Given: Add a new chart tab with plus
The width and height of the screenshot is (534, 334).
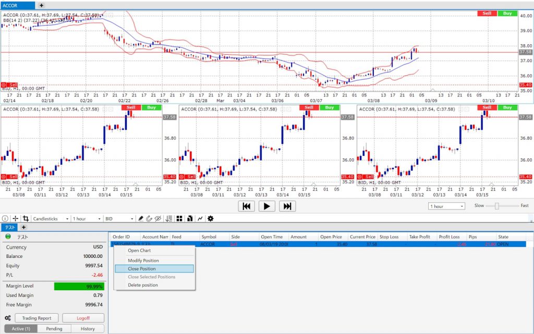Looking at the screenshot, I should [x=41, y=5].
